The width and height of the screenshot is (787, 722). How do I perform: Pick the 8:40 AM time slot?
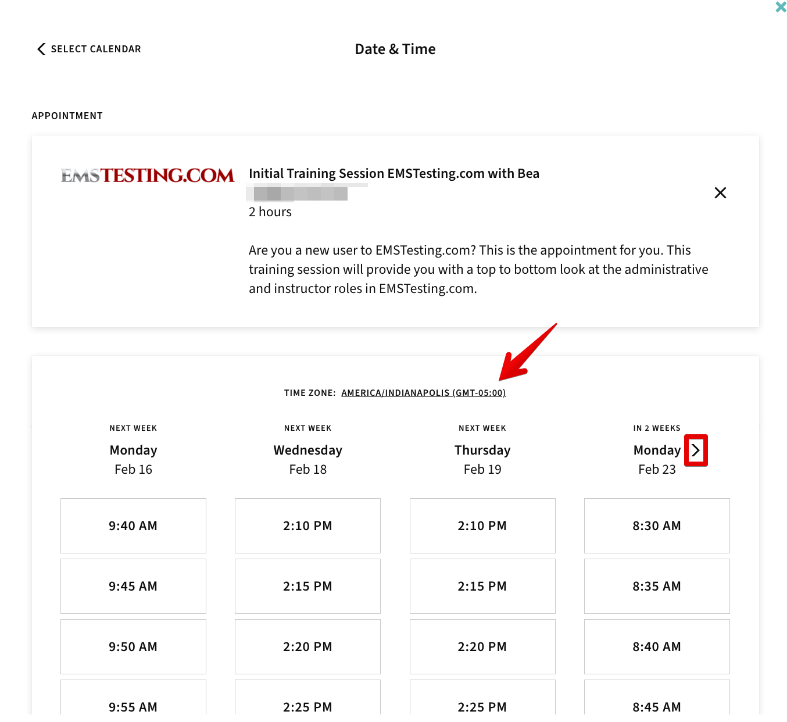coord(657,646)
